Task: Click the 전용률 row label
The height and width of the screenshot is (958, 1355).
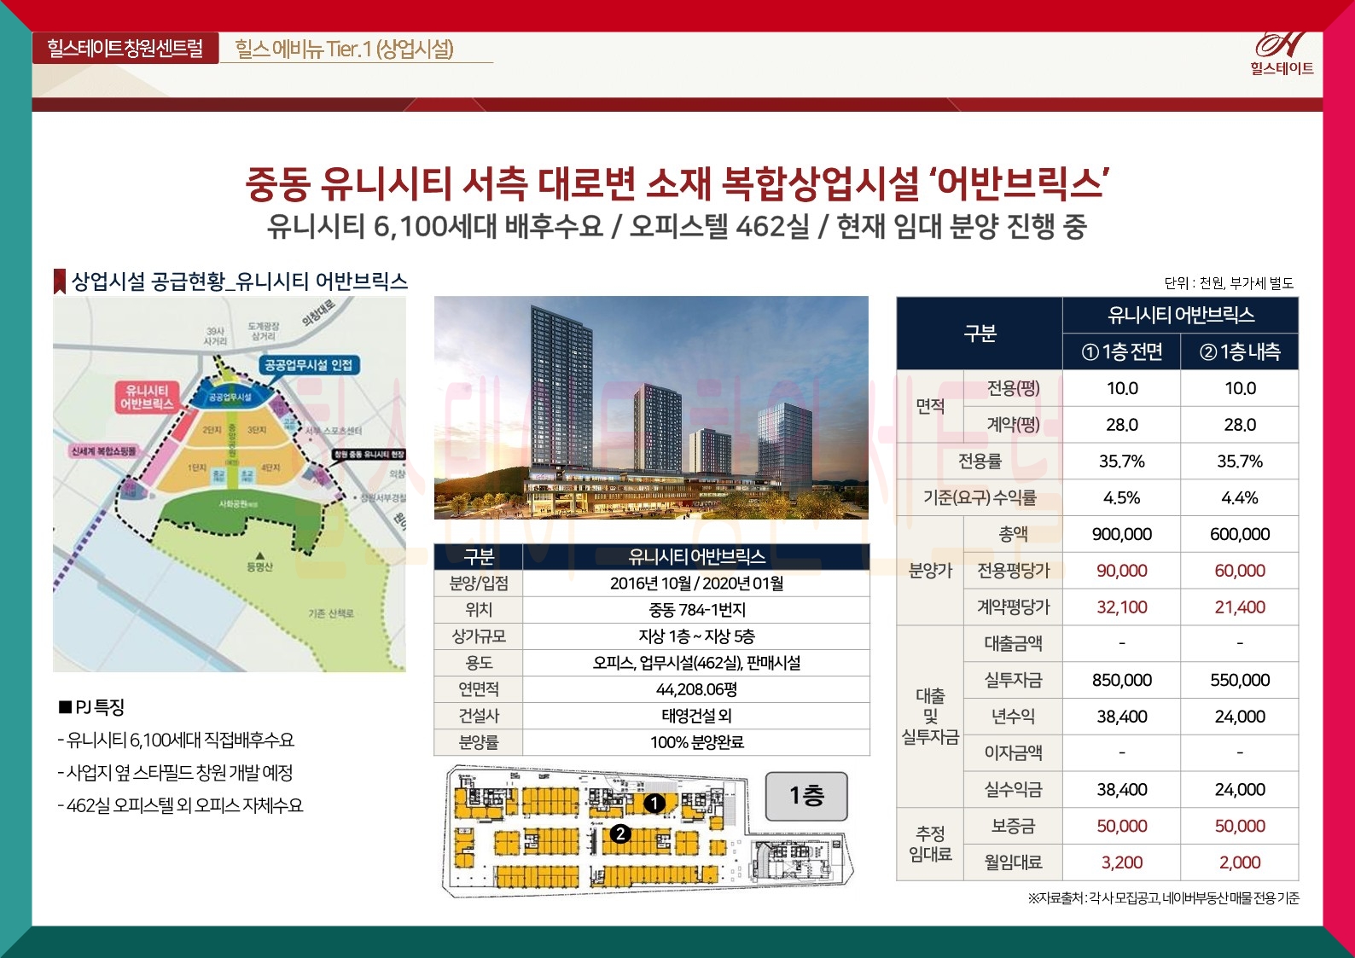Action: 980,461
